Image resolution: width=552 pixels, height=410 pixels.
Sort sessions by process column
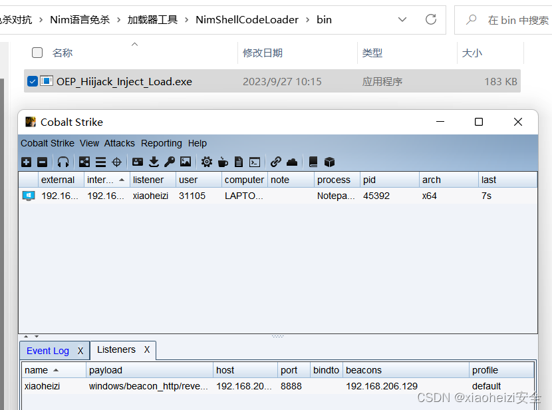[337, 180]
